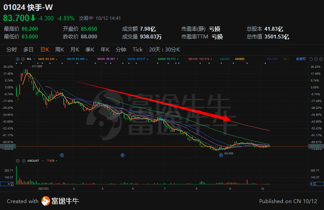This screenshot has width=324, height=210.
Task: Open the 分钟 minute chart tab
Action: [121, 50]
